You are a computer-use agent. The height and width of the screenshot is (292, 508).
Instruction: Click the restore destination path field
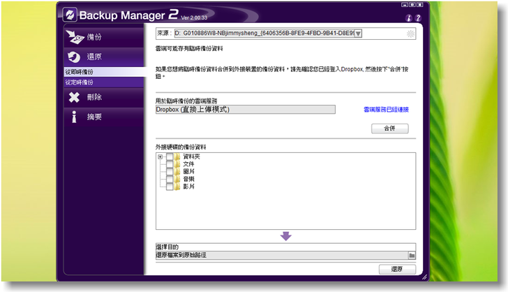(281, 256)
